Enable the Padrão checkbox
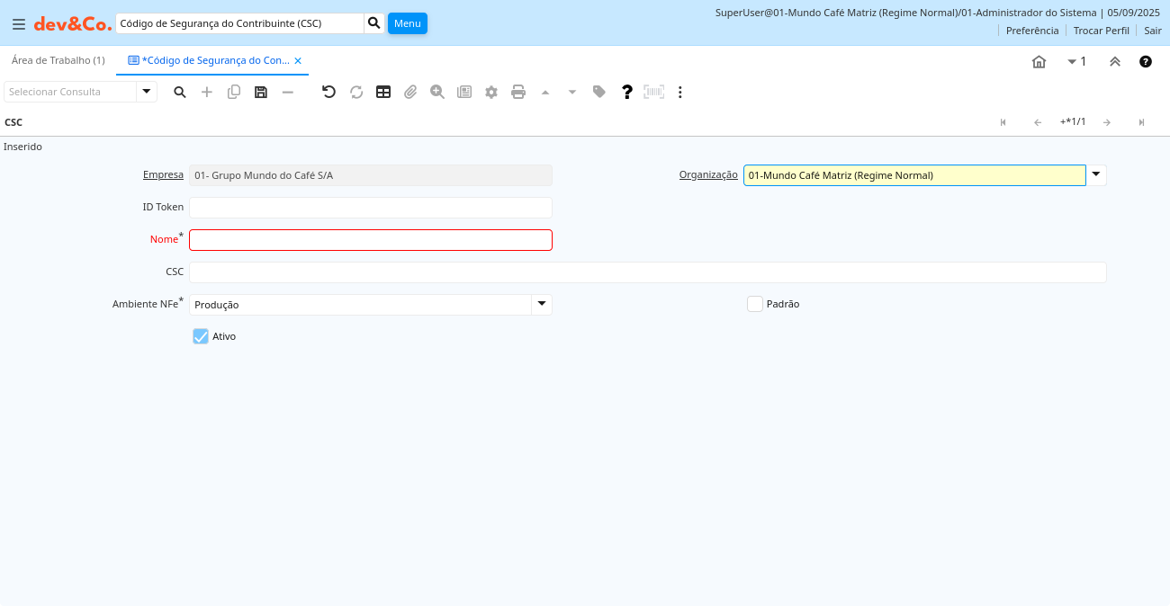Viewport: 1170px width, 606px height. pos(755,304)
